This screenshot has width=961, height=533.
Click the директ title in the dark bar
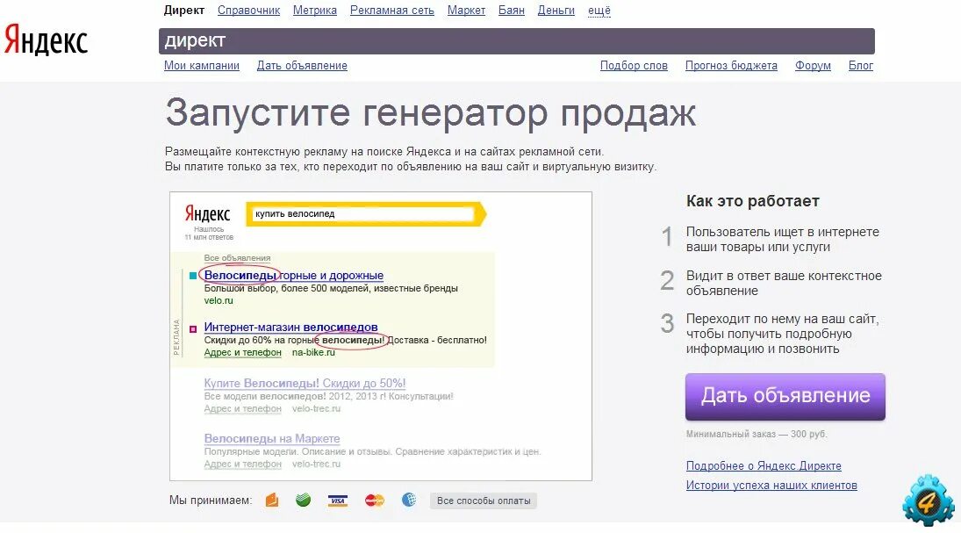tap(195, 40)
